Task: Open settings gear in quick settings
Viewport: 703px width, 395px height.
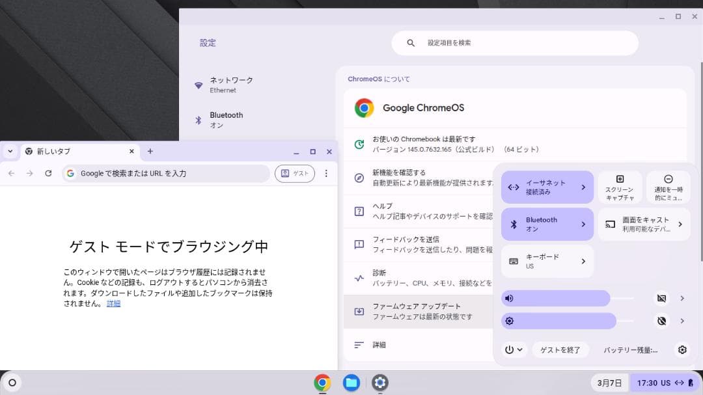Action: point(682,349)
